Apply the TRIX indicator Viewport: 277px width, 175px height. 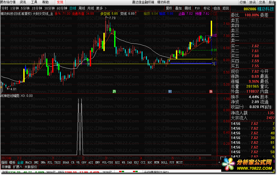click(57, 162)
